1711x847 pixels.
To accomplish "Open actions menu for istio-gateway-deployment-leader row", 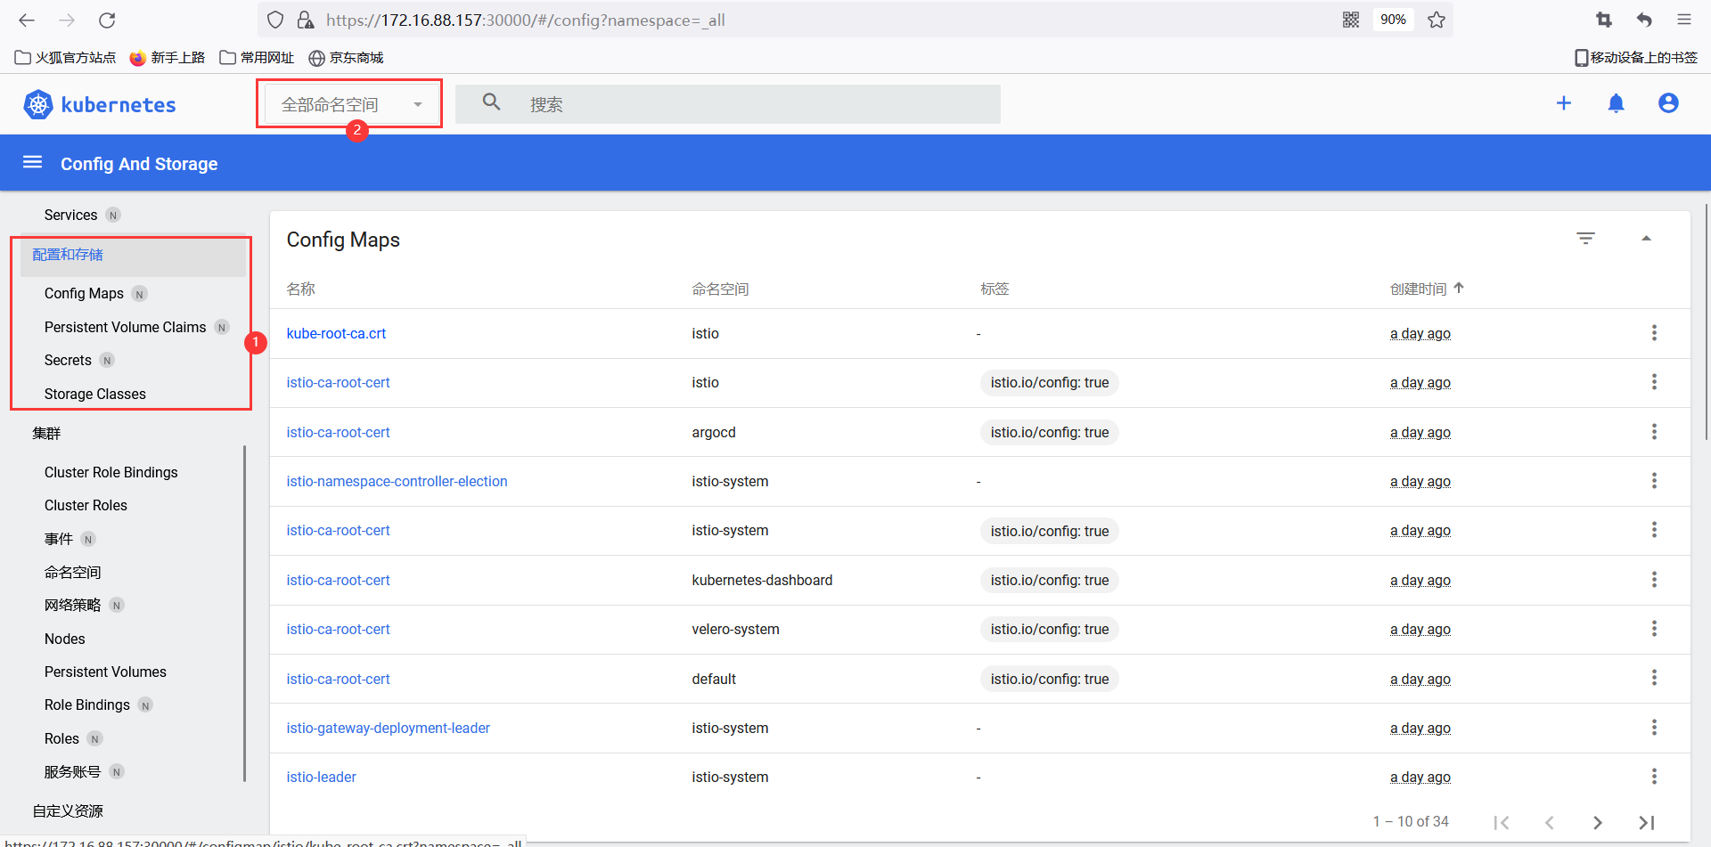I will pos(1654,728).
